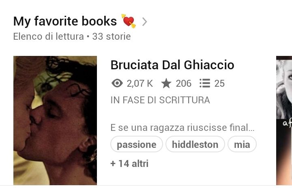Select the passione tag
This screenshot has width=292, height=188.
click(x=137, y=144)
